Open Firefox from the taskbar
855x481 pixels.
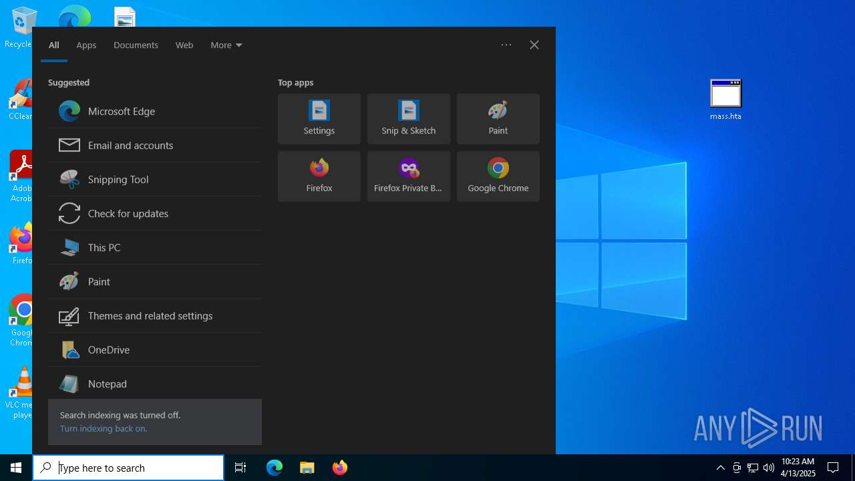pyautogui.click(x=339, y=468)
